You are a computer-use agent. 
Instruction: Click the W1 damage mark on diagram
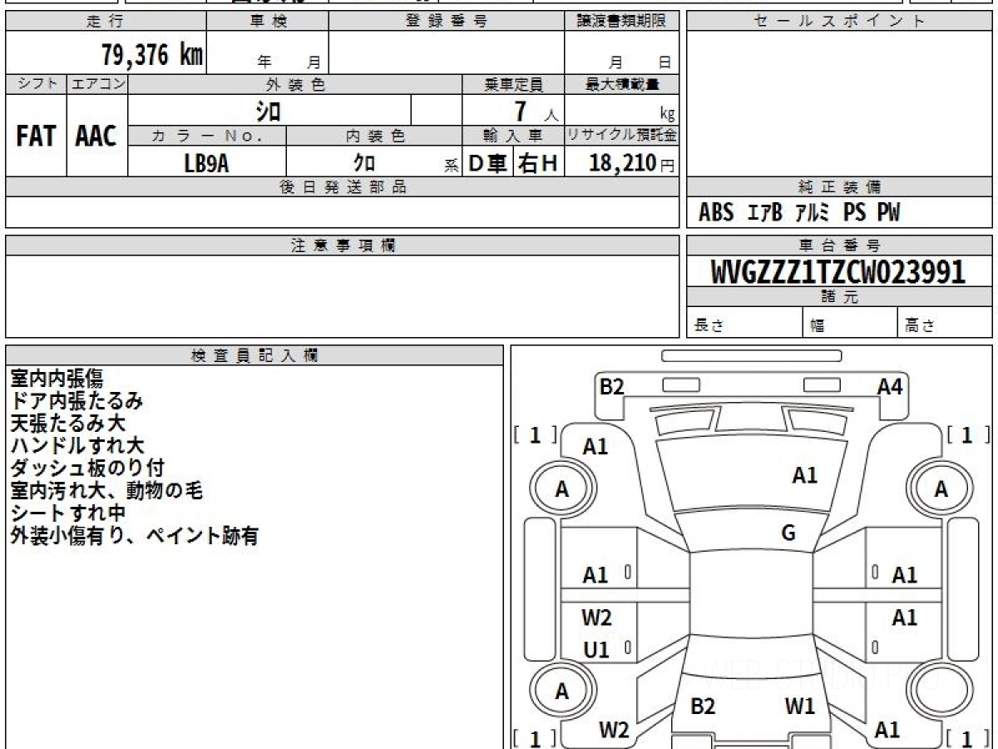tap(801, 707)
